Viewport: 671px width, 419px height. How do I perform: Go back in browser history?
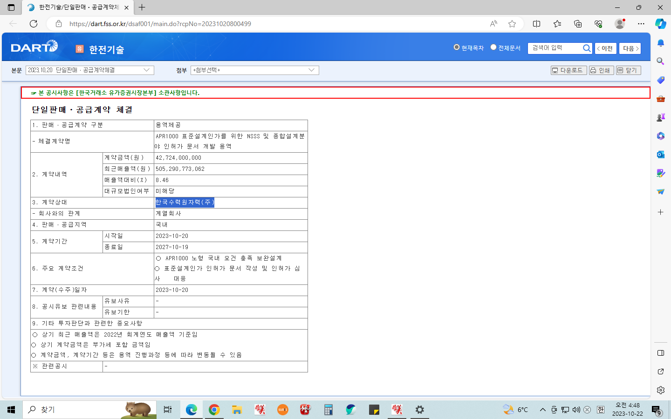[13, 24]
